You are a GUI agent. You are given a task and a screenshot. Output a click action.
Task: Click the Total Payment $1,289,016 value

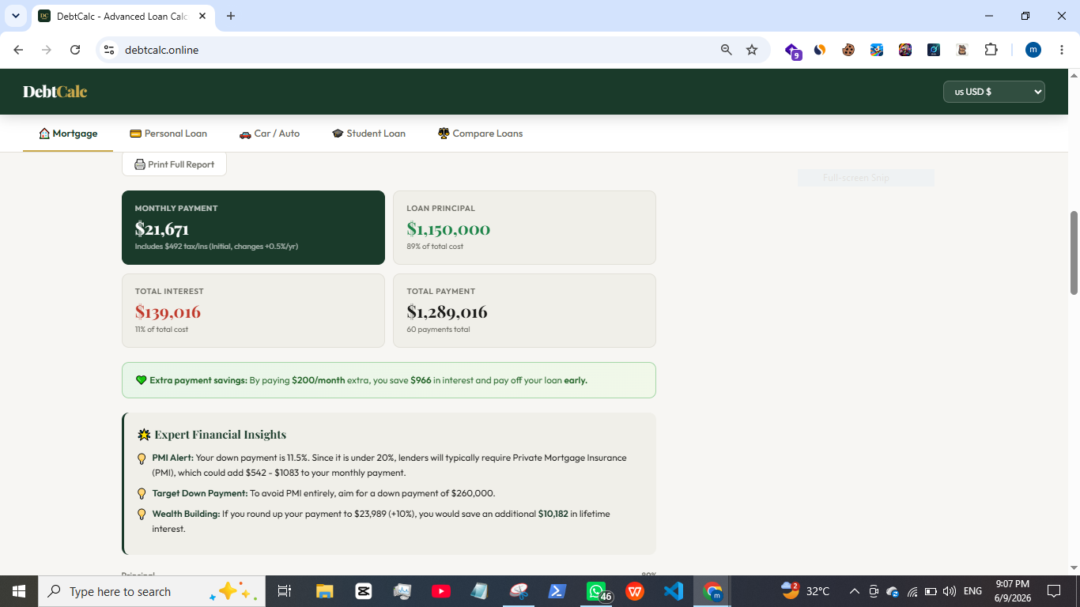point(447,312)
